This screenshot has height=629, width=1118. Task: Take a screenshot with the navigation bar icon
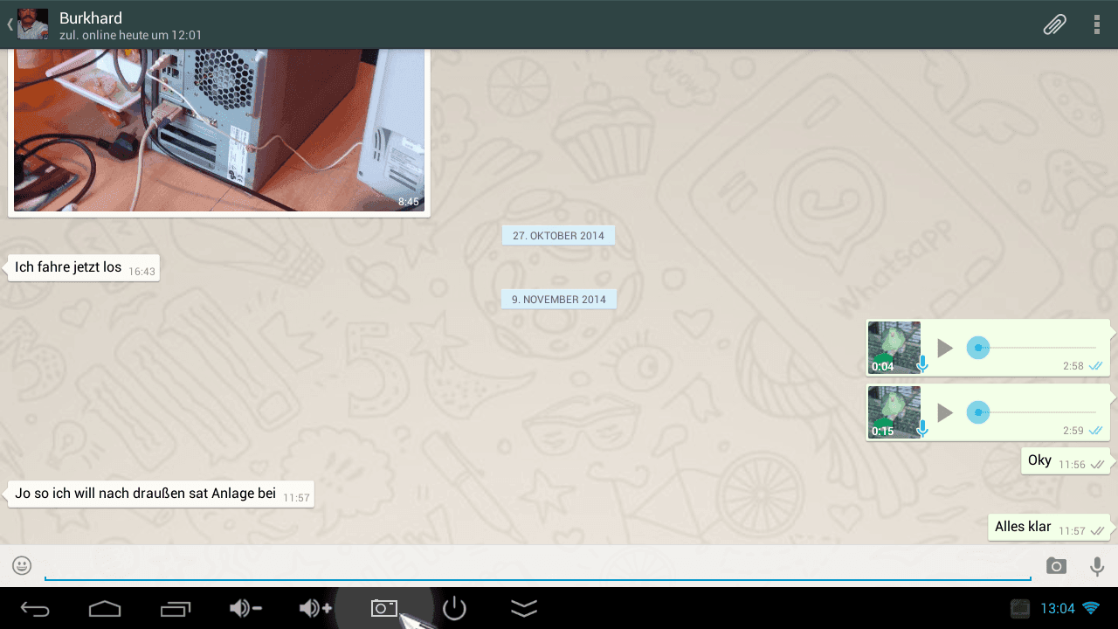pos(384,607)
